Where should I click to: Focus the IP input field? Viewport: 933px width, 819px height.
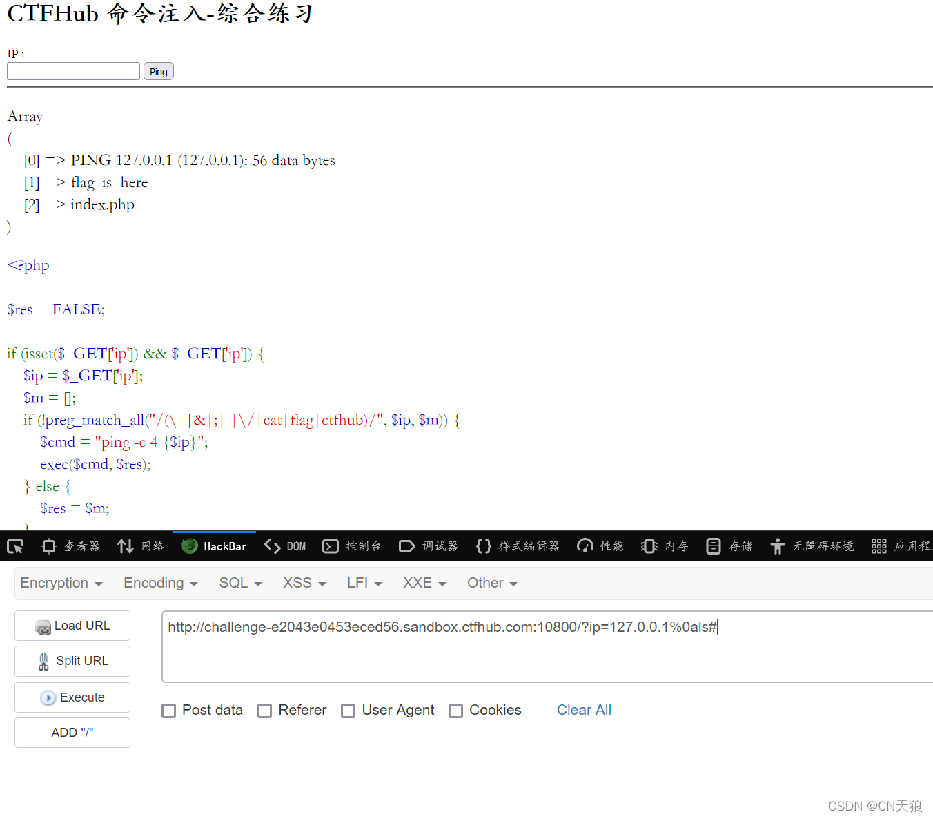73,71
